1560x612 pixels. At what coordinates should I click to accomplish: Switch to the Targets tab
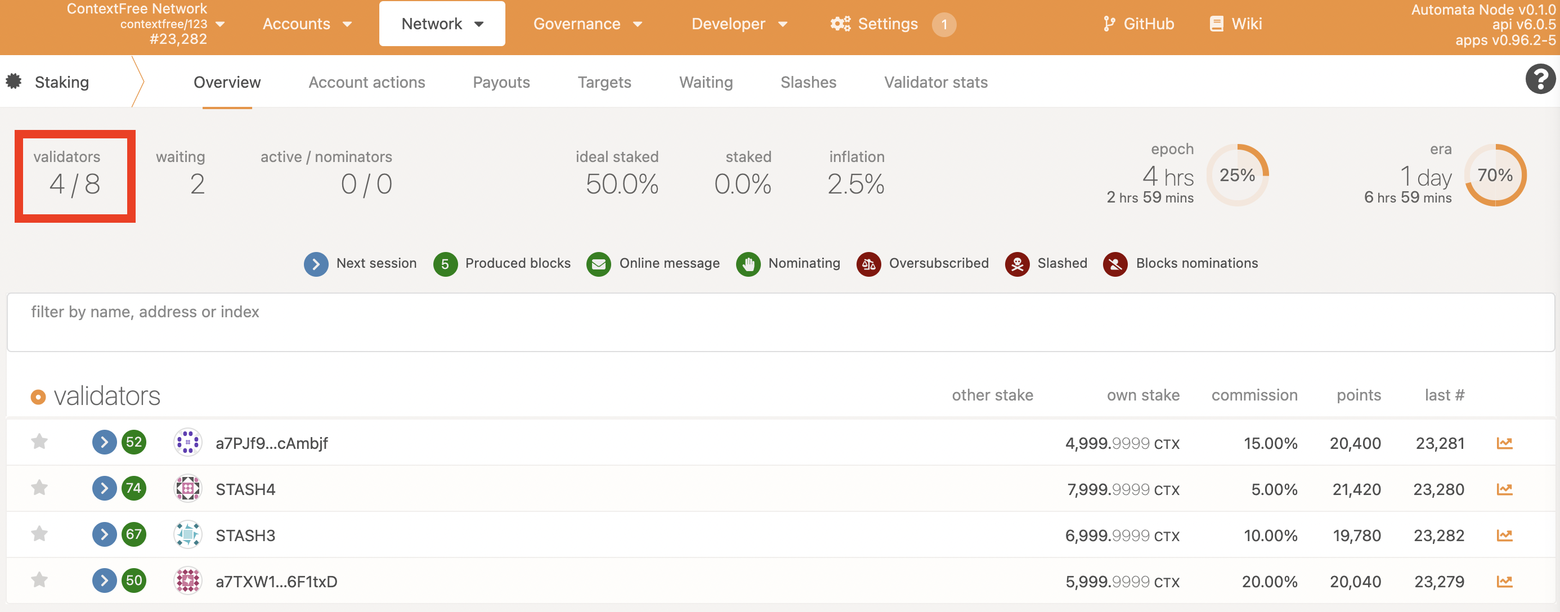(604, 82)
